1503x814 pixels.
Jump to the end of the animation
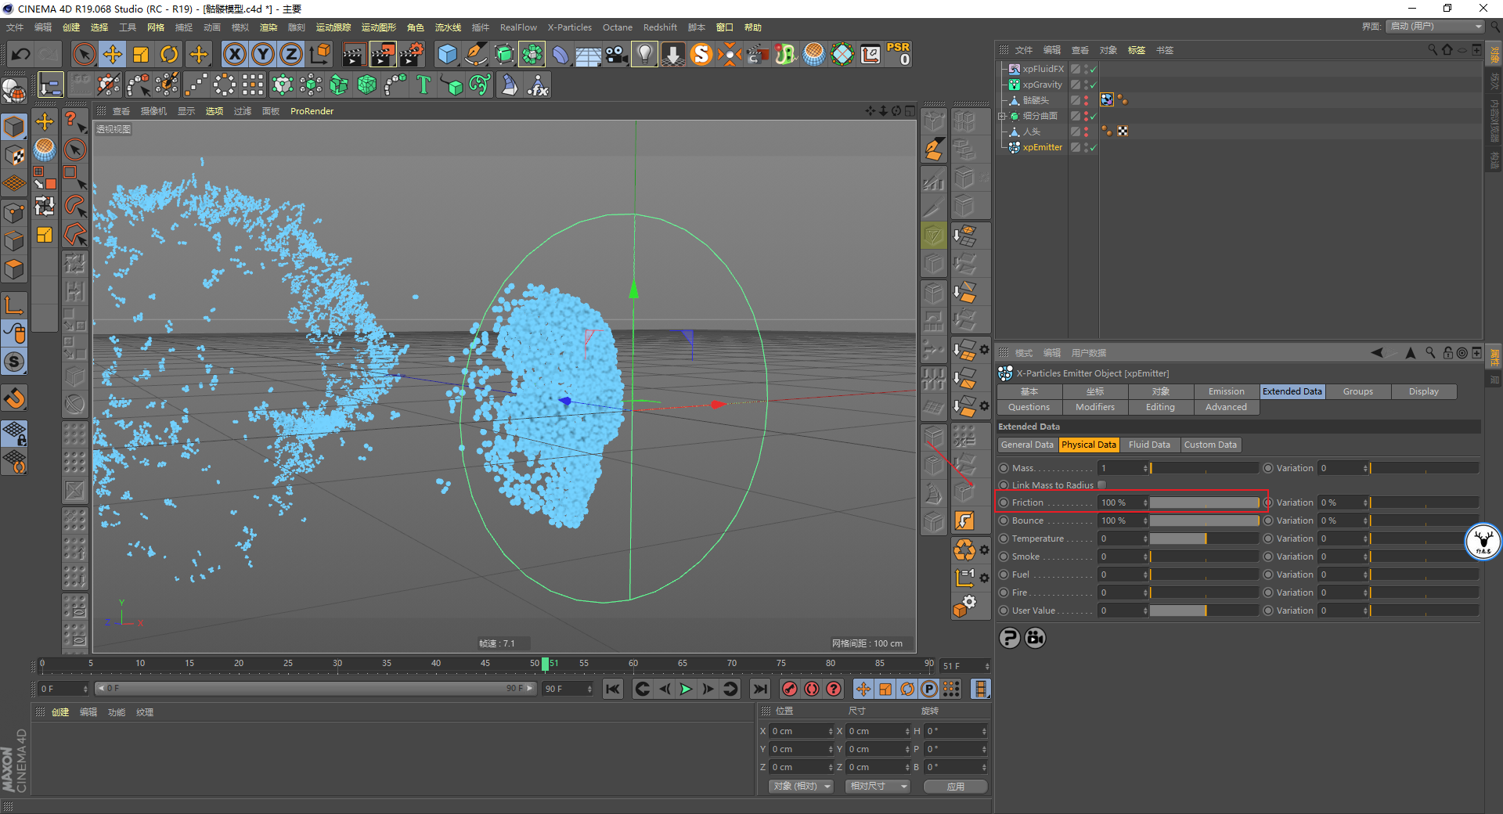pos(759,689)
